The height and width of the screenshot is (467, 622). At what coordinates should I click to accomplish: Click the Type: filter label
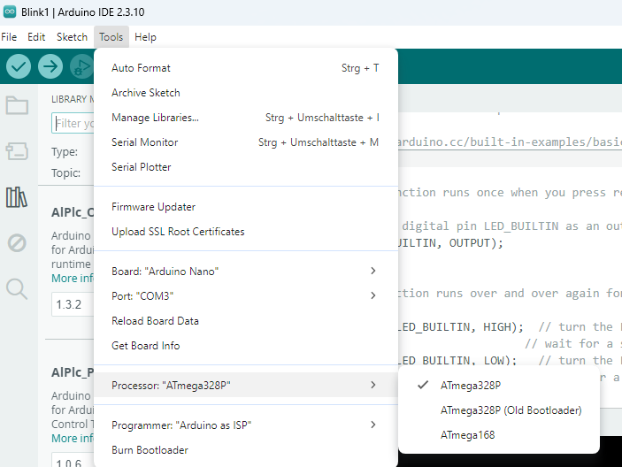click(65, 152)
